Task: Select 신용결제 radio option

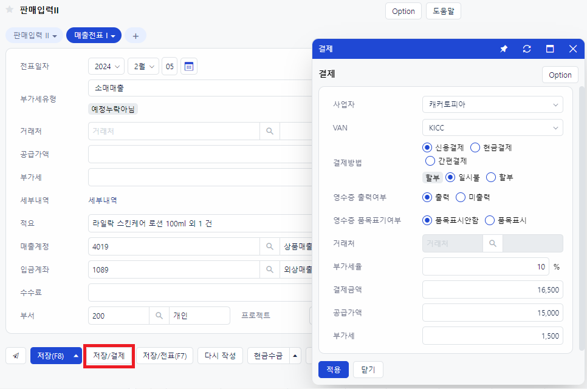Action: pos(427,147)
